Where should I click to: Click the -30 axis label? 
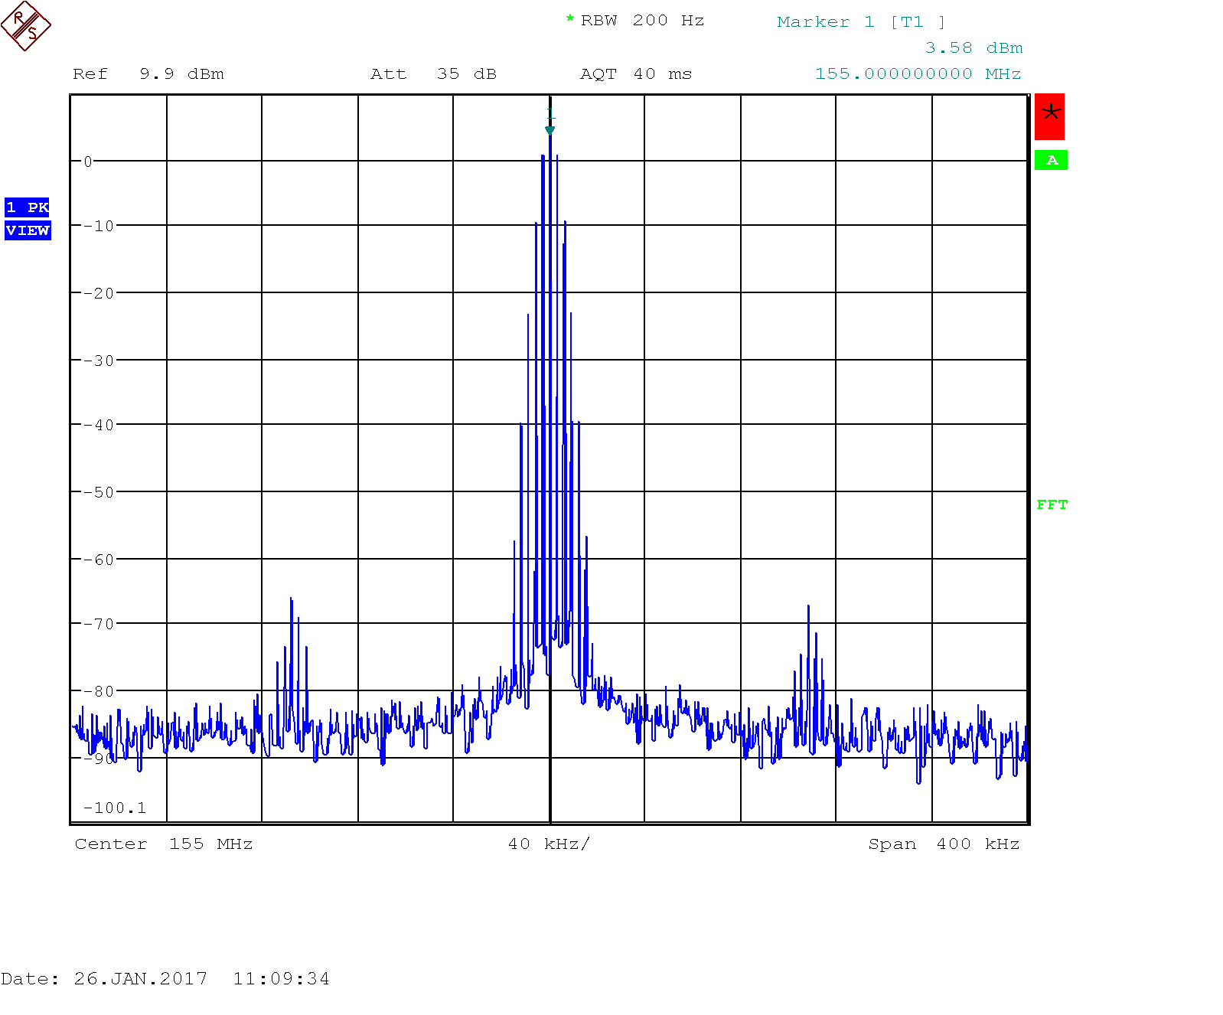pos(99,361)
